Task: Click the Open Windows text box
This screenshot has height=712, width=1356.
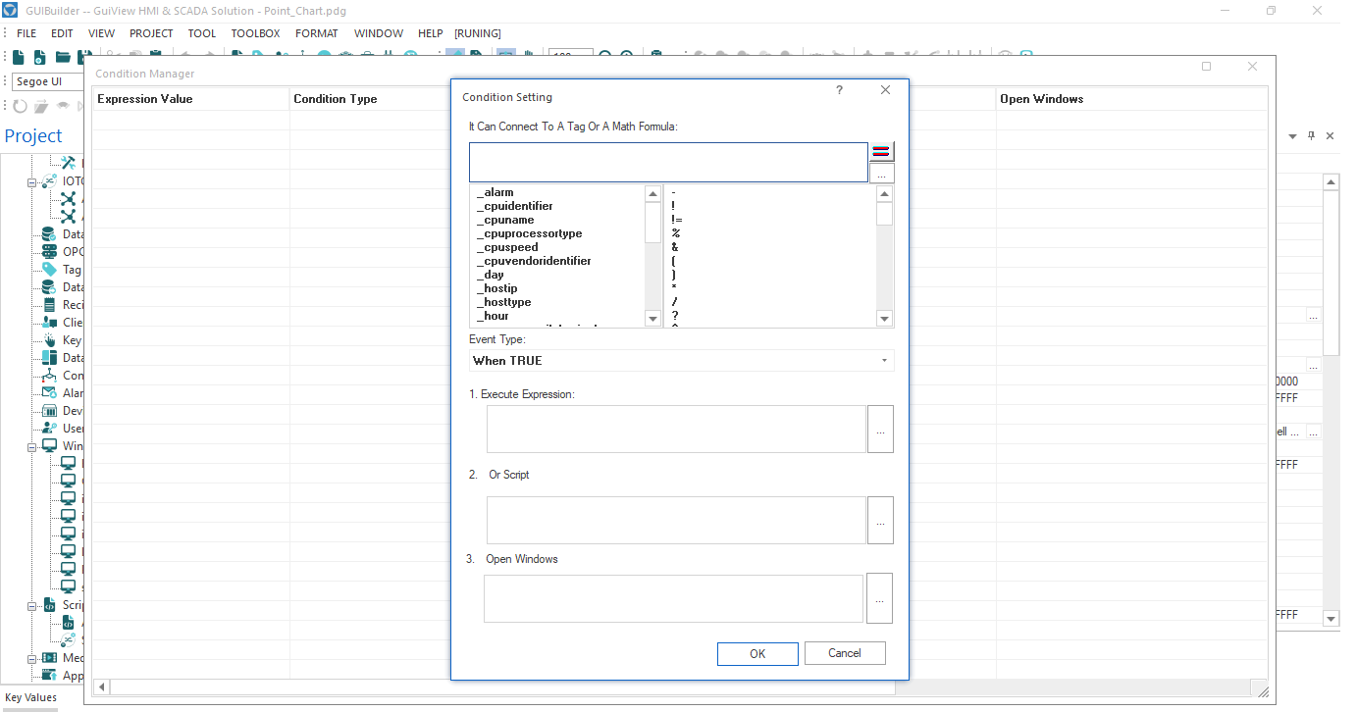Action: [673, 598]
